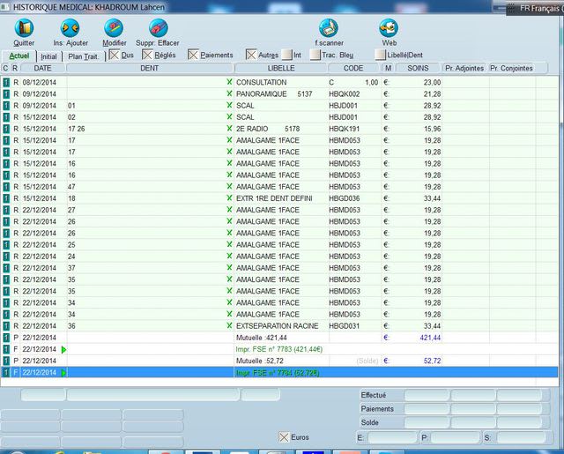Click the Ins: Ajouter icon

(70, 28)
